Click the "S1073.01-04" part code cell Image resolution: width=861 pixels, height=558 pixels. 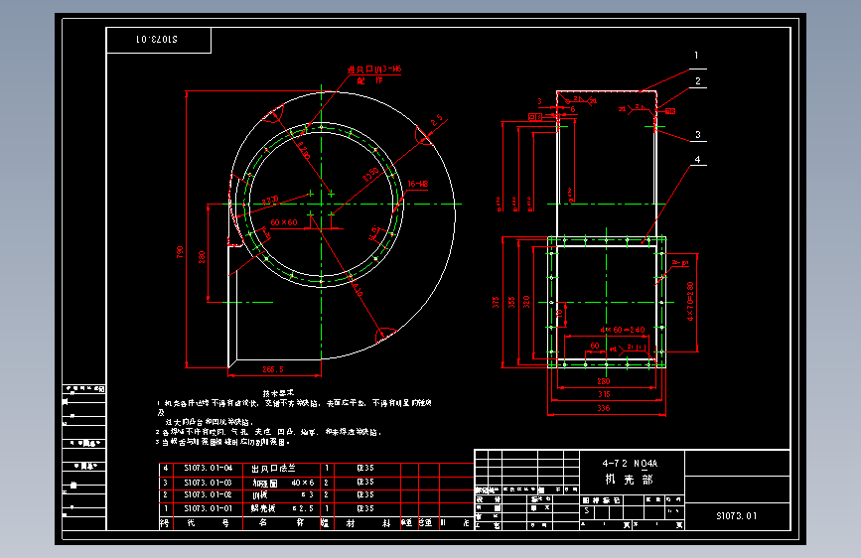click(209, 468)
